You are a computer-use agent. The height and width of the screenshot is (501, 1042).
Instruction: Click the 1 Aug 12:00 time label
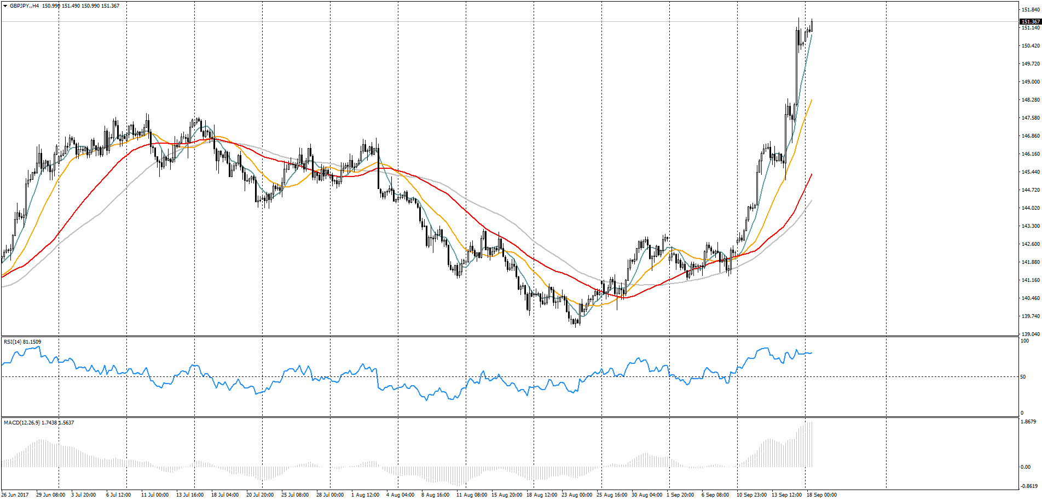pos(366,495)
